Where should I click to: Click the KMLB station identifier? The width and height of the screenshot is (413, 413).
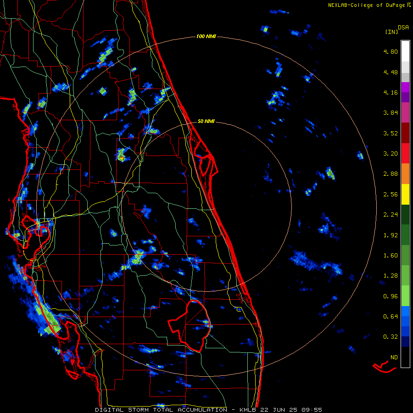click(x=248, y=410)
